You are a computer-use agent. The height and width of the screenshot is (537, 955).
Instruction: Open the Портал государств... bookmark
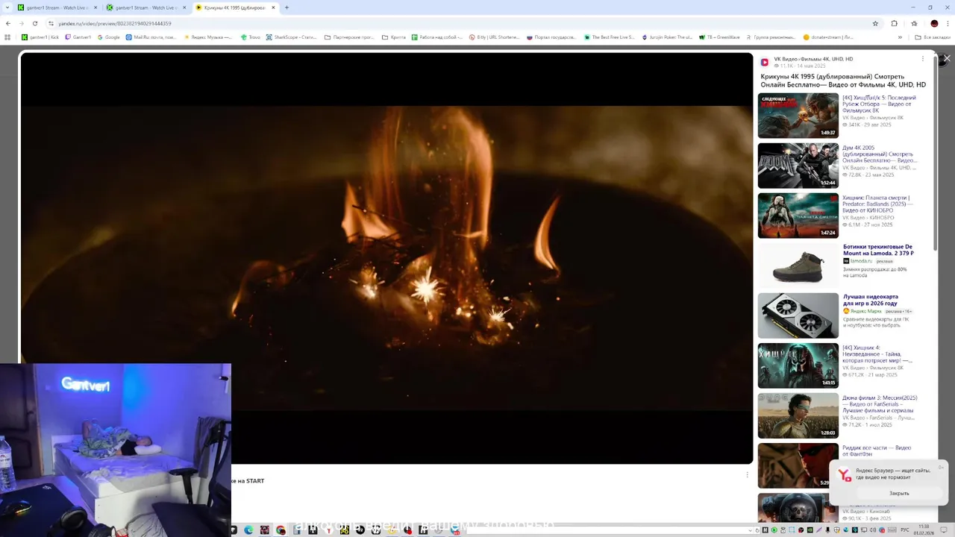click(551, 37)
